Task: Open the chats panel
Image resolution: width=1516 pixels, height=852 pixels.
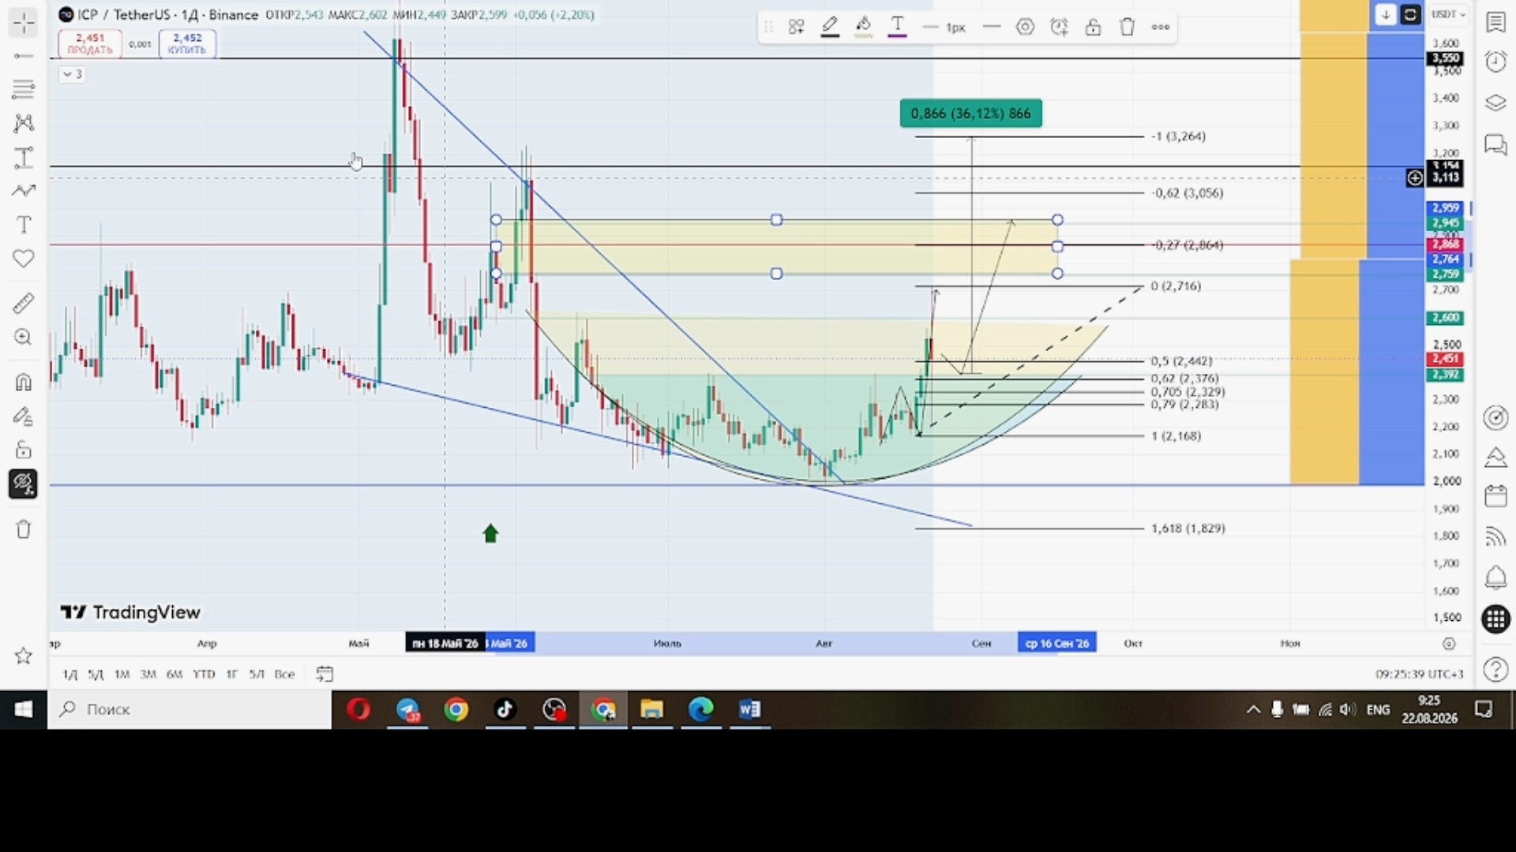Action: point(1495,144)
